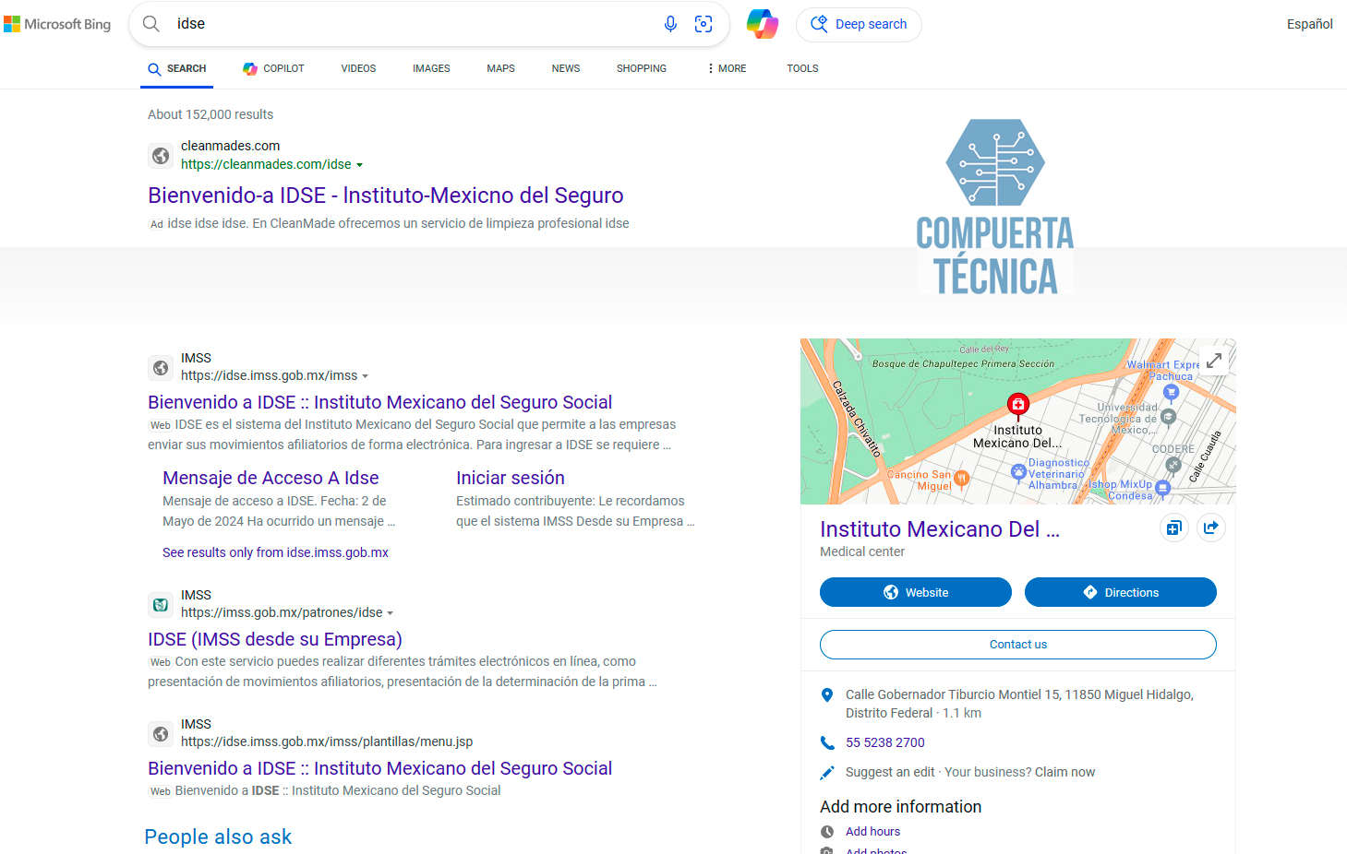Click Add hours link

pos(872,831)
